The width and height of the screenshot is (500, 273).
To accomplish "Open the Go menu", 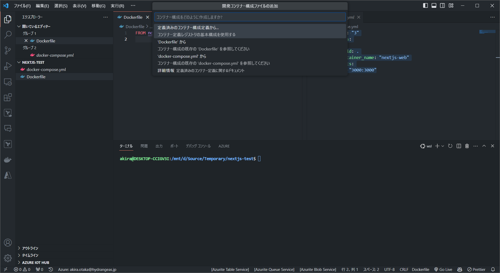I will (98, 6).
